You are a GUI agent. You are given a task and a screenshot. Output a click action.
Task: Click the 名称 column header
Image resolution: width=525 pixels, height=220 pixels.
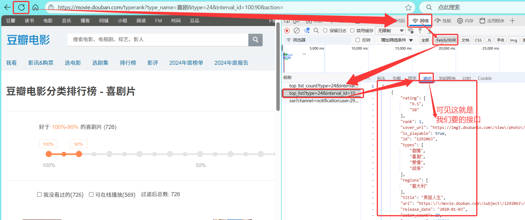tap(288, 77)
